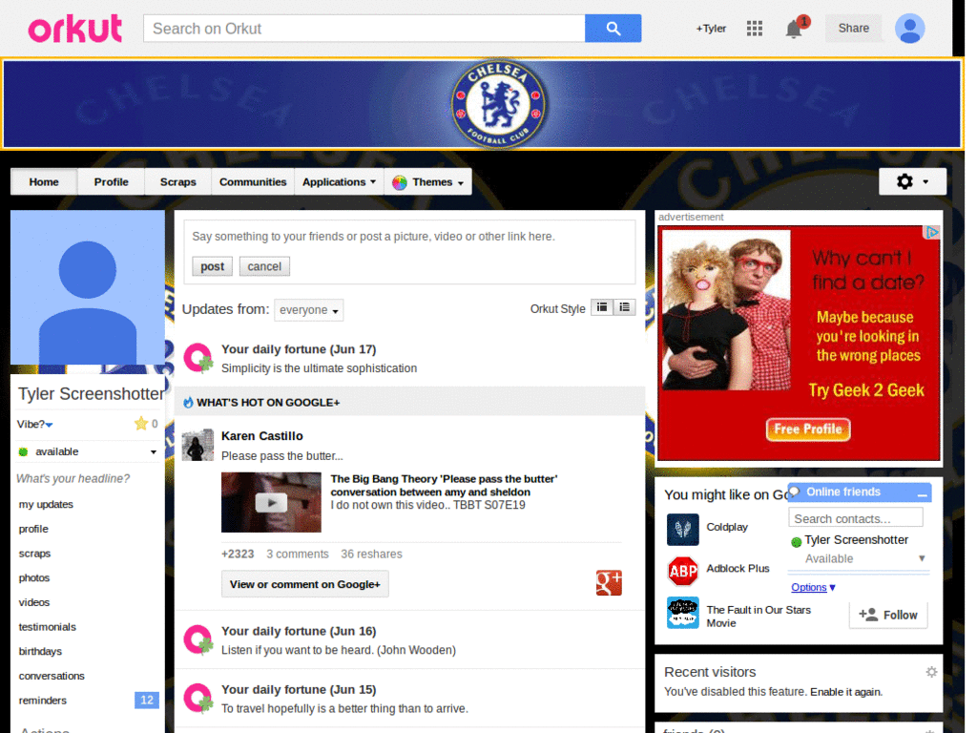Click the +Tyler link
Image resolution: width=977 pixels, height=733 pixels.
coord(711,28)
